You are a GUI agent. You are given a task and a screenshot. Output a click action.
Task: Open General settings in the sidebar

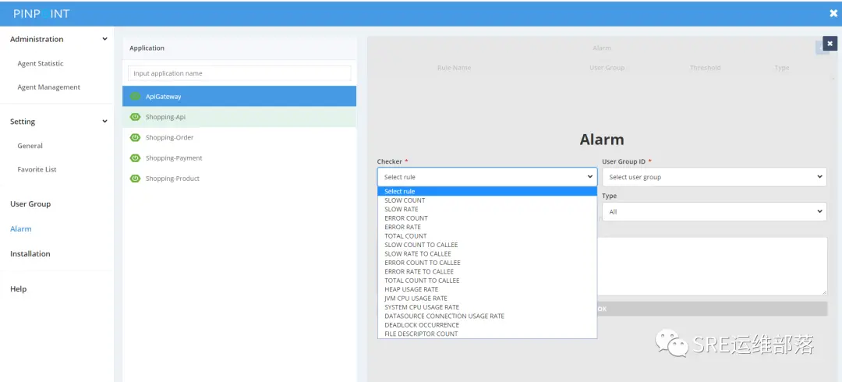coord(30,146)
